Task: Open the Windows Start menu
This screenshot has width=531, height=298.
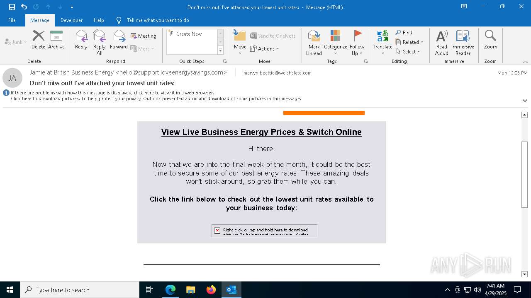Action: (x=10, y=290)
